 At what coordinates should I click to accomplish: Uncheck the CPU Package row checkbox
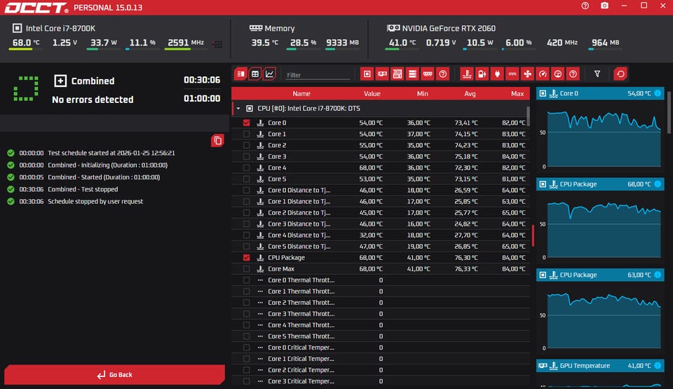tap(246, 257)
